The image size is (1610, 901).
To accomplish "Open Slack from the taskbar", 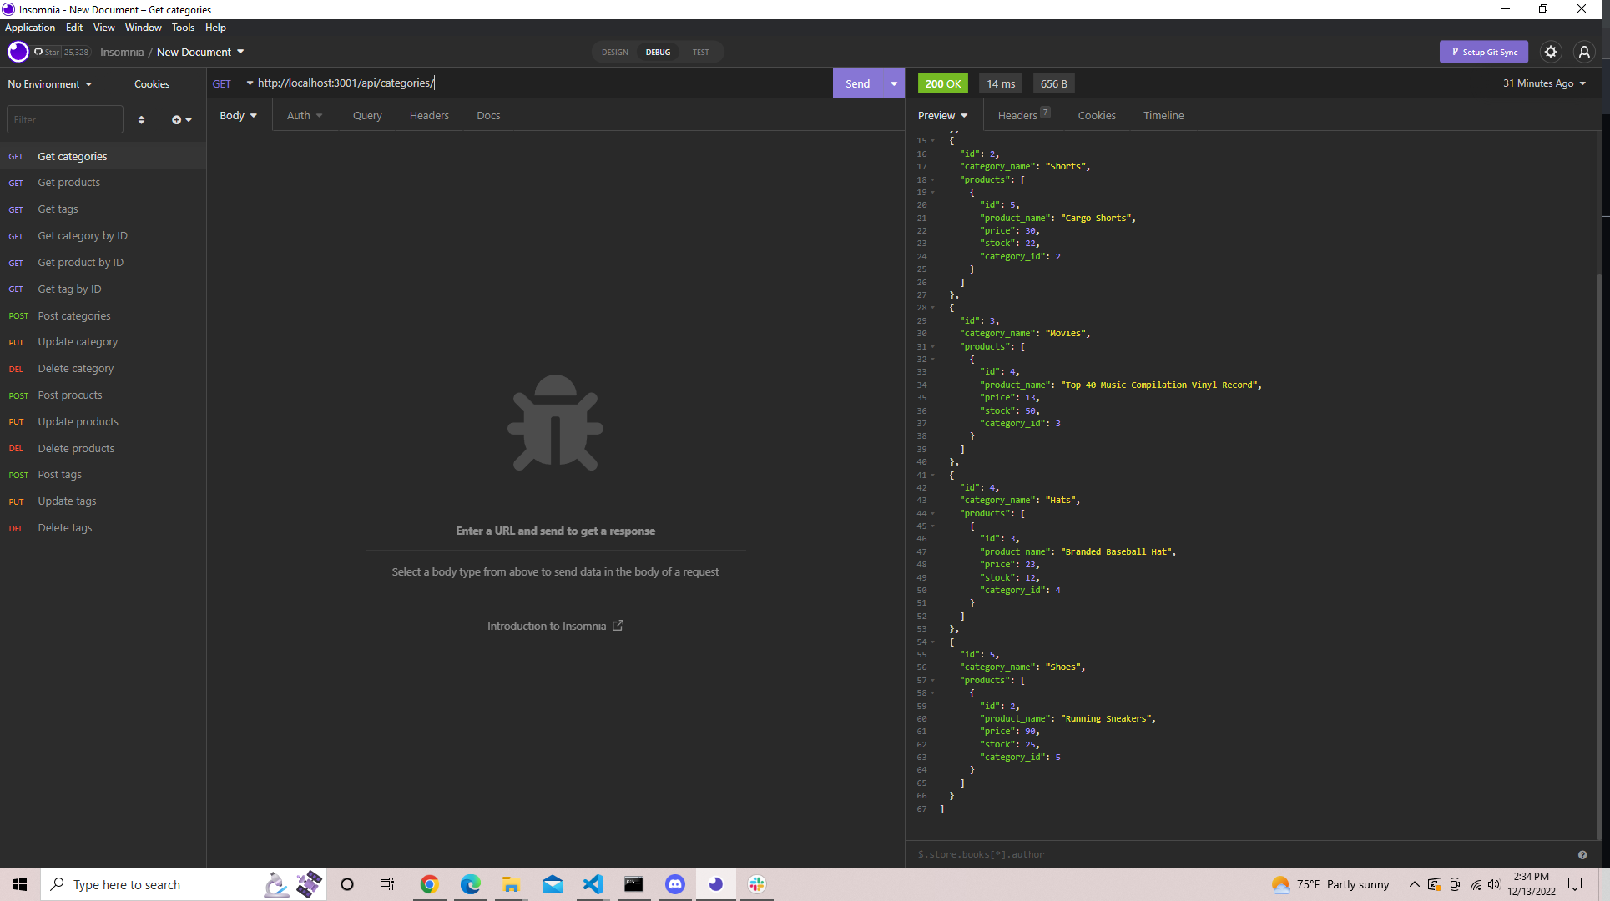I will coord(757,884).
